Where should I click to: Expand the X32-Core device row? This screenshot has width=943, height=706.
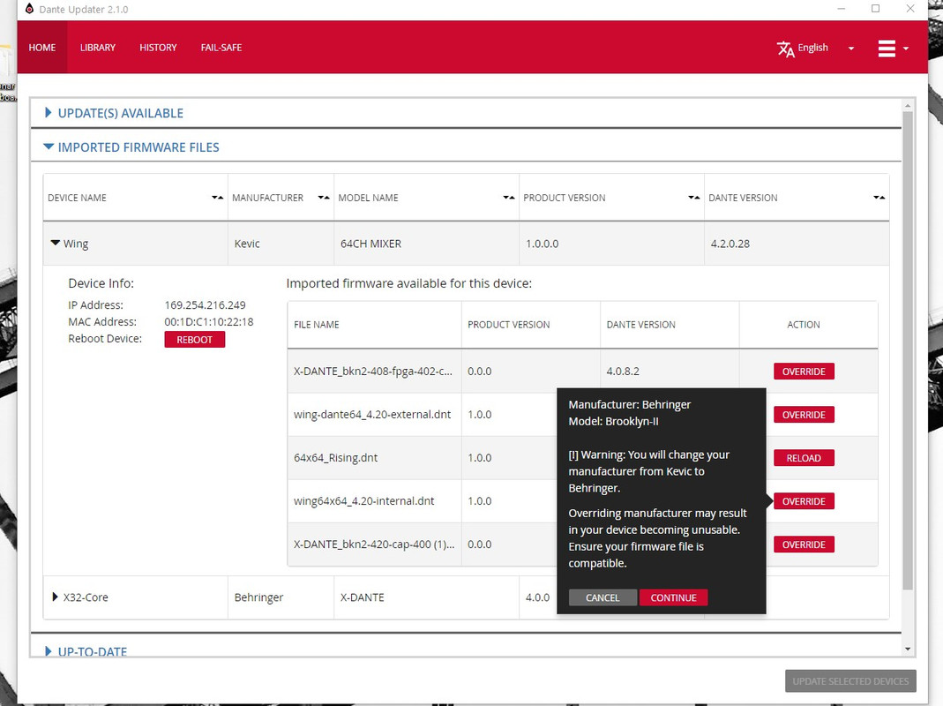pos(56,597)
